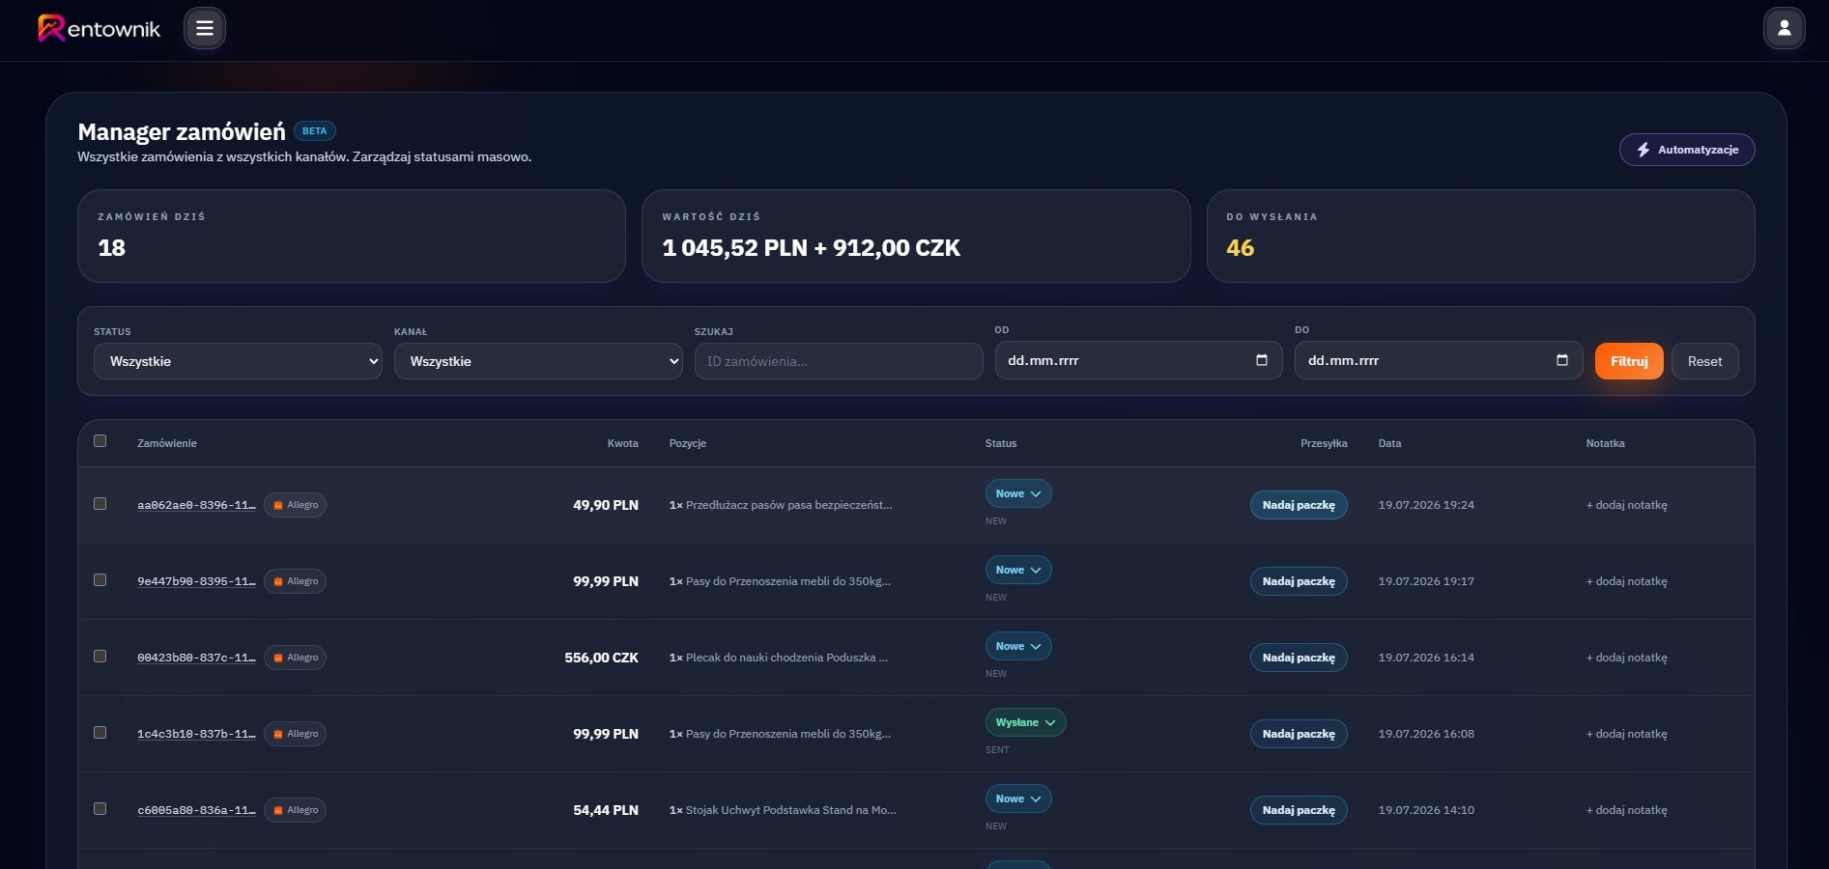Click the value 1 045,52 PLN + 912,00 CZK
1829x869 pixels.
pos(811,248)
